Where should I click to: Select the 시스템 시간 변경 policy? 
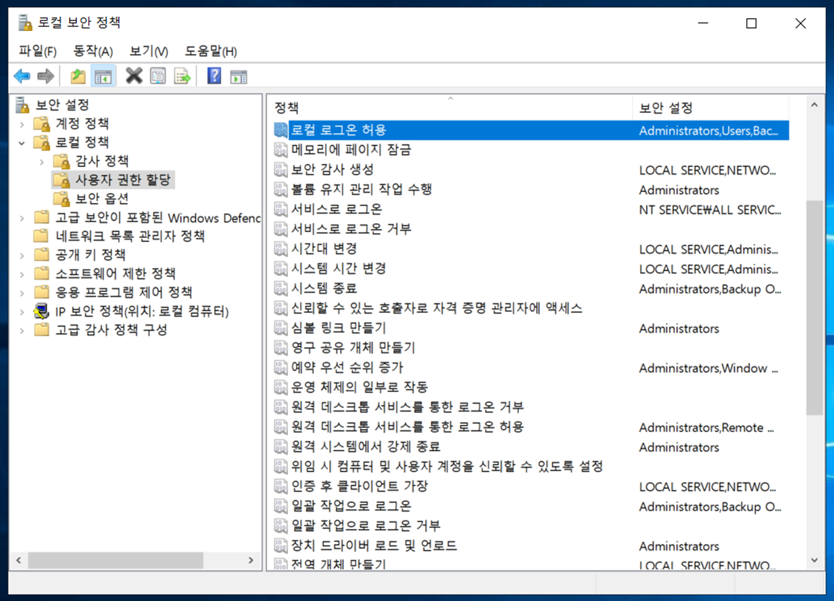point(338,269)
